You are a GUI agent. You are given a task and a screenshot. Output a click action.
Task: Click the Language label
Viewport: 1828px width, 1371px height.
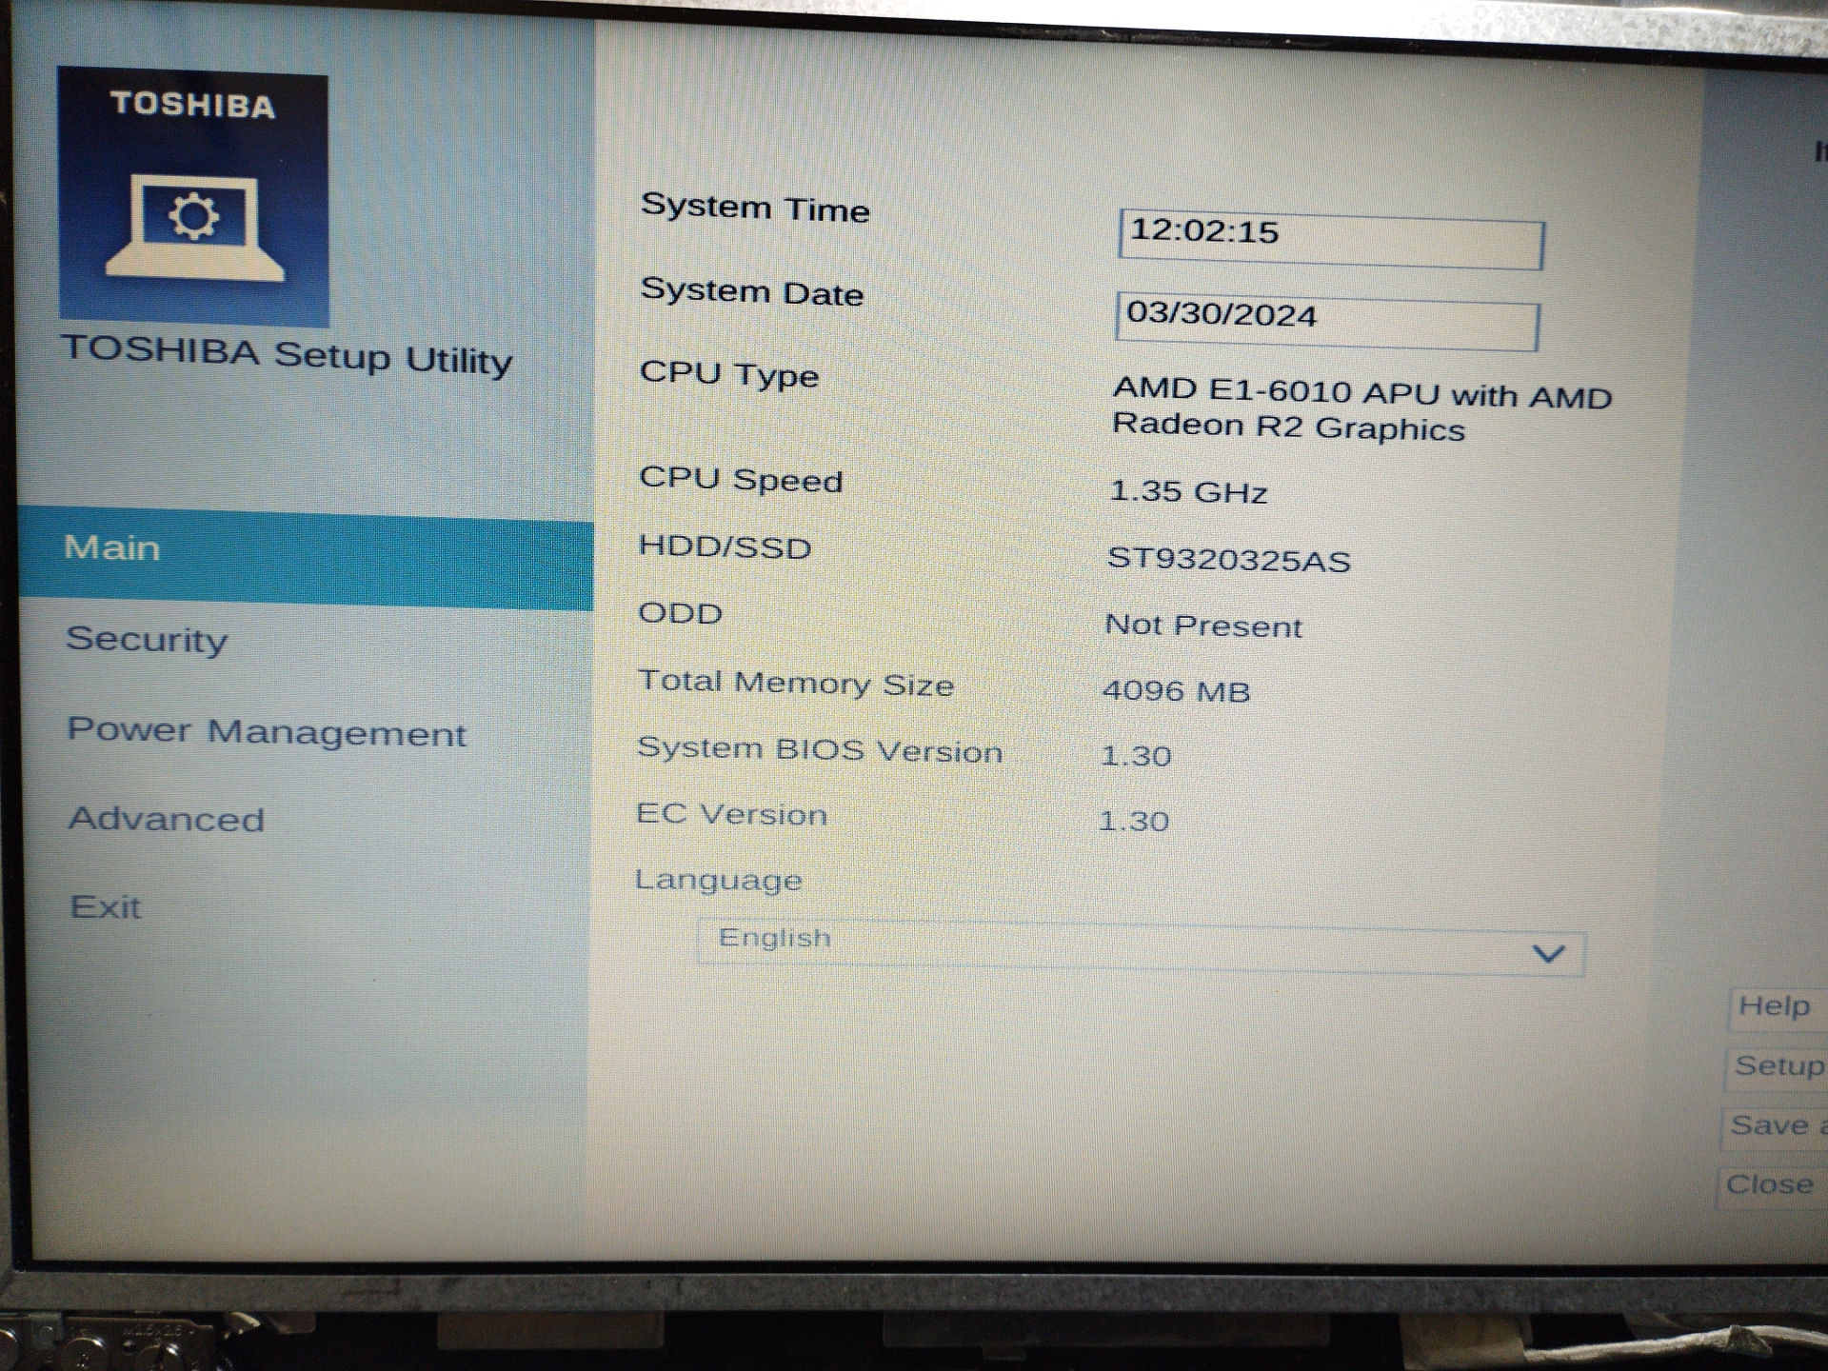click(x=719, y=880)
